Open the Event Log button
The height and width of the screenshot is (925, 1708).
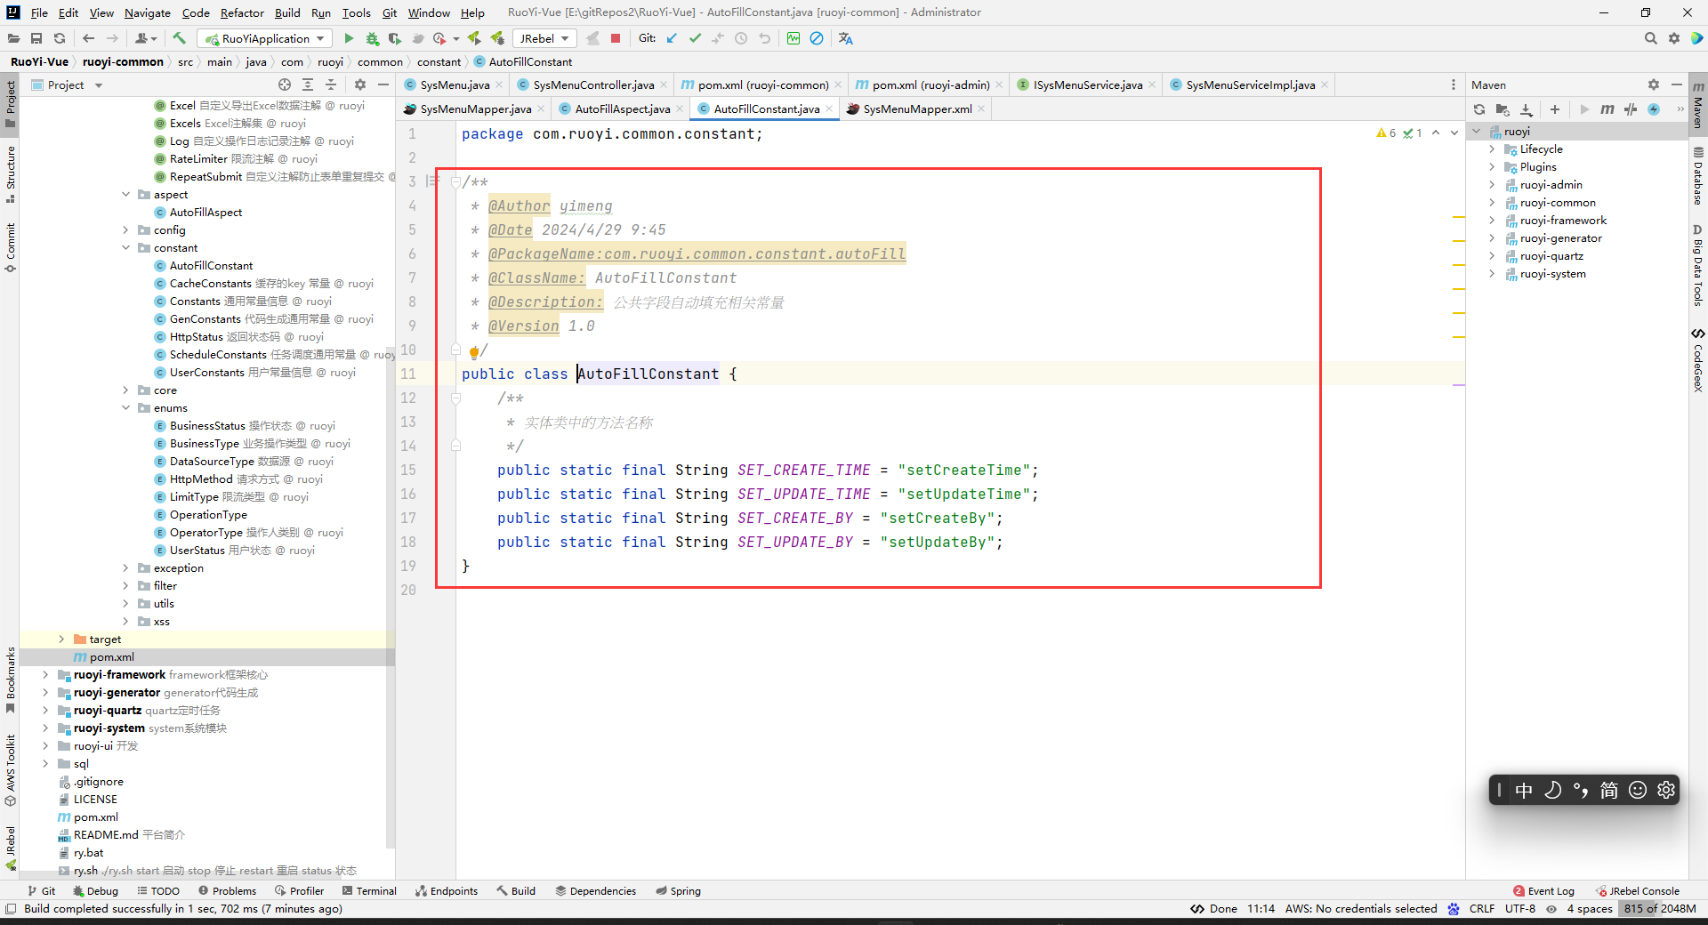point(1543,890)
